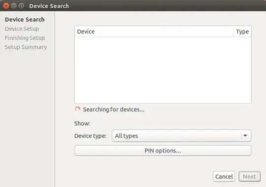This screenshot has width=266, height=187.
Task: Close the Device Search window
Action: click(6, 6)
